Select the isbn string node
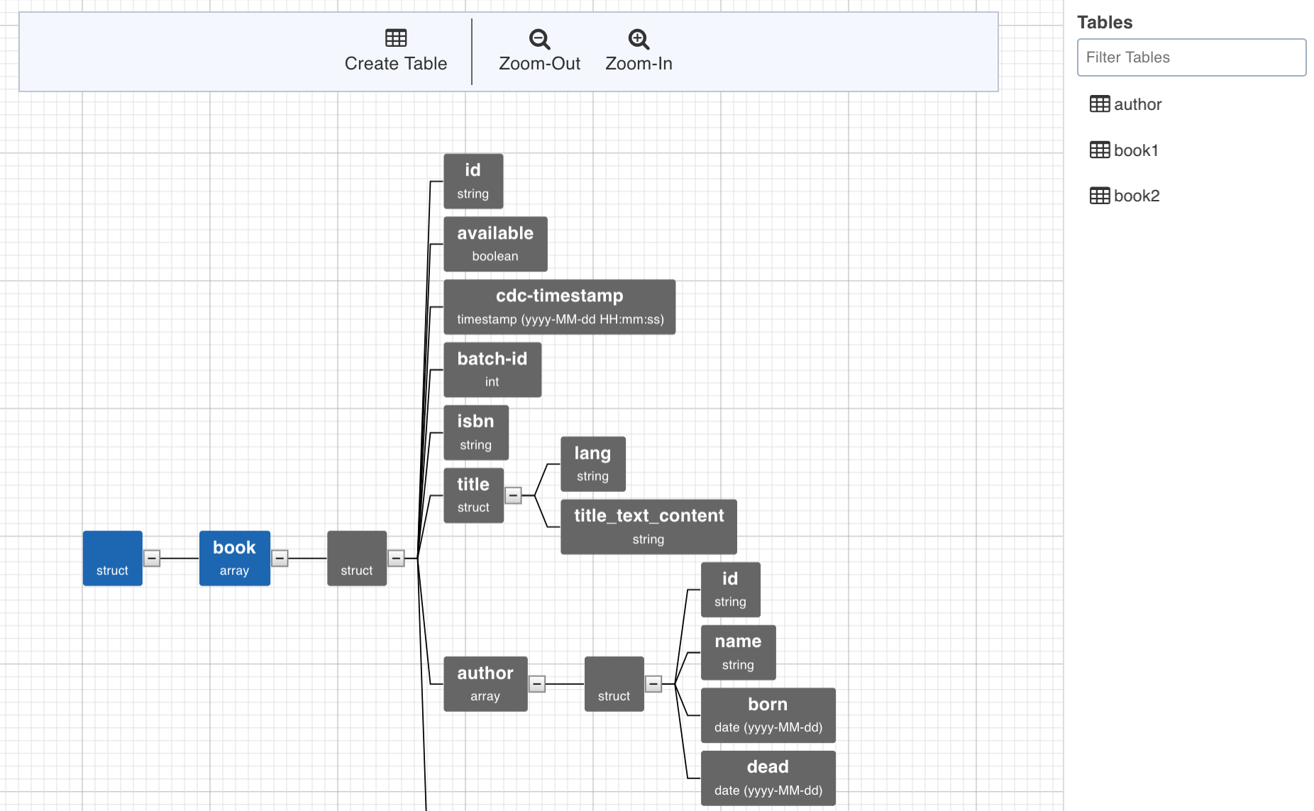 (476, 432)
